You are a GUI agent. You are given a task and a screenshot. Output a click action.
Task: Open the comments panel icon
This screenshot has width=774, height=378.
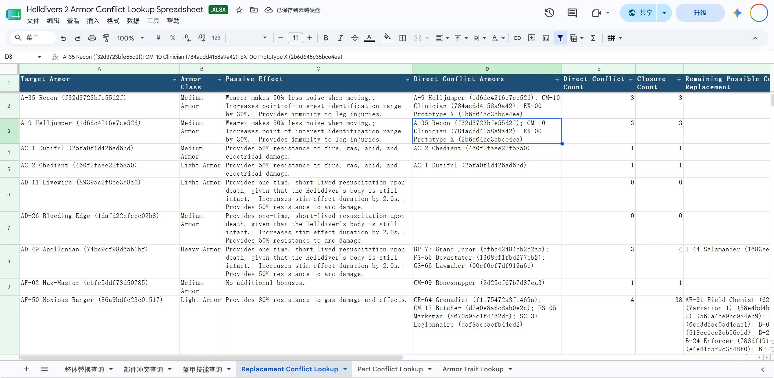tap(572, 13)
